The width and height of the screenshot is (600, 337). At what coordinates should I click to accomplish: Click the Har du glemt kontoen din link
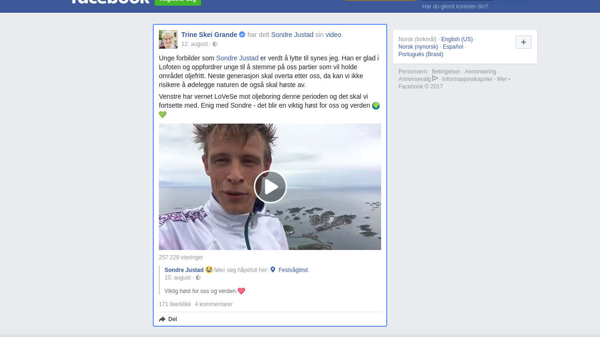tap(455, 7)
